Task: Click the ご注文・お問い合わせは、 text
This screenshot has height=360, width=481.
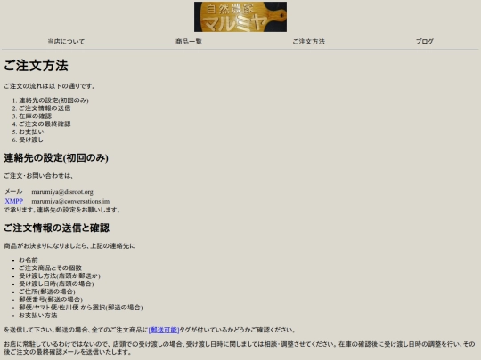Action: pos(38,176)
